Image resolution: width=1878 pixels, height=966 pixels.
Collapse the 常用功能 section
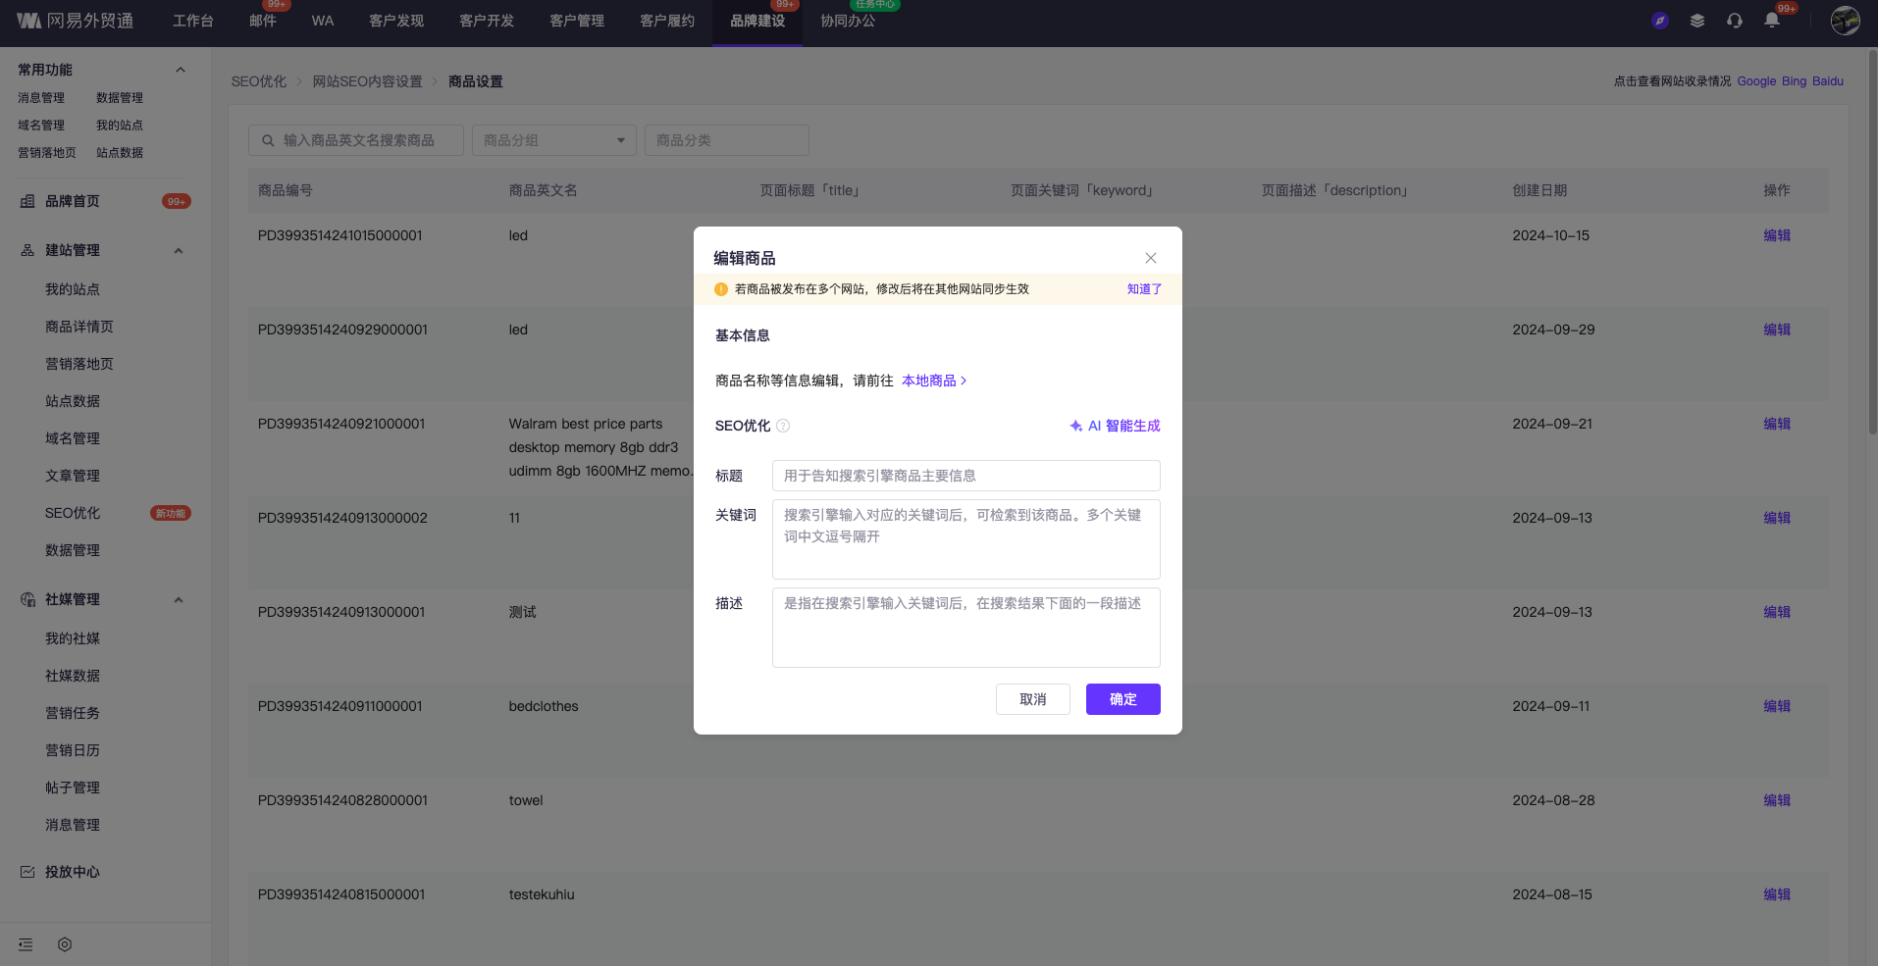[180, 70]
